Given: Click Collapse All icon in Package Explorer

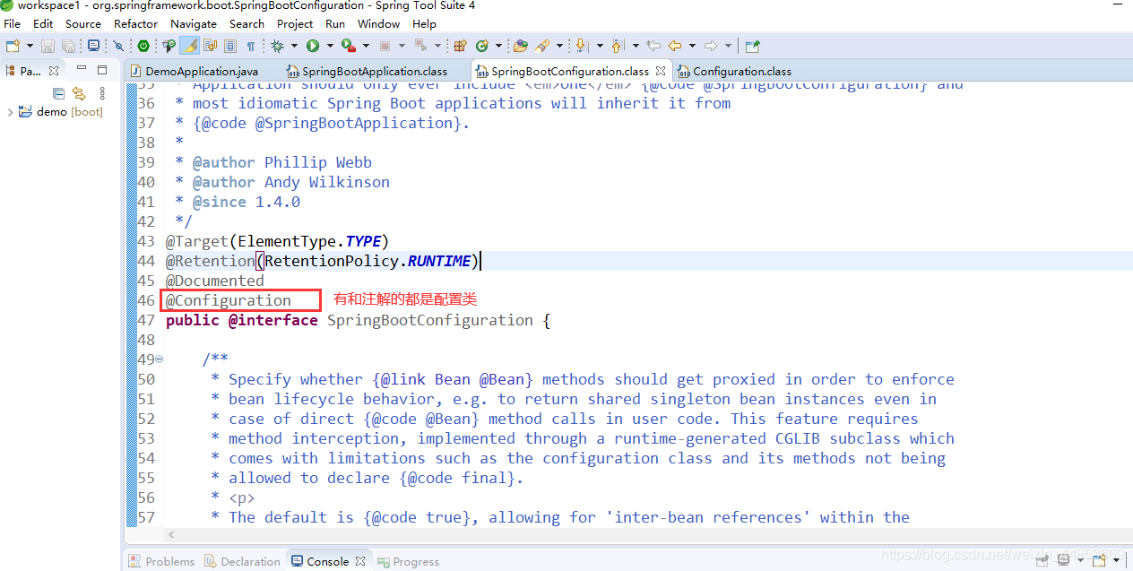Looking at the screenshot, I should point(58,93).
